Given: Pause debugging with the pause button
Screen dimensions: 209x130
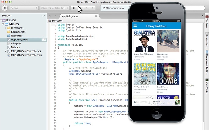Looking at the screenshot, I should coord(74,8).
